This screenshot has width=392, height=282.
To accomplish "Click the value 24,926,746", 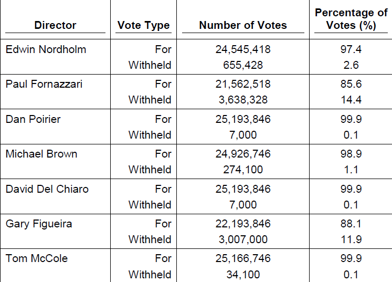I will (x=243, y=154).
